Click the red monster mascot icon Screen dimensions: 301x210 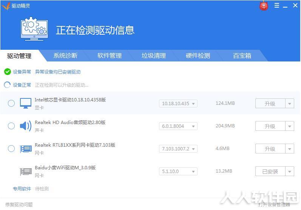coord(264,6)
